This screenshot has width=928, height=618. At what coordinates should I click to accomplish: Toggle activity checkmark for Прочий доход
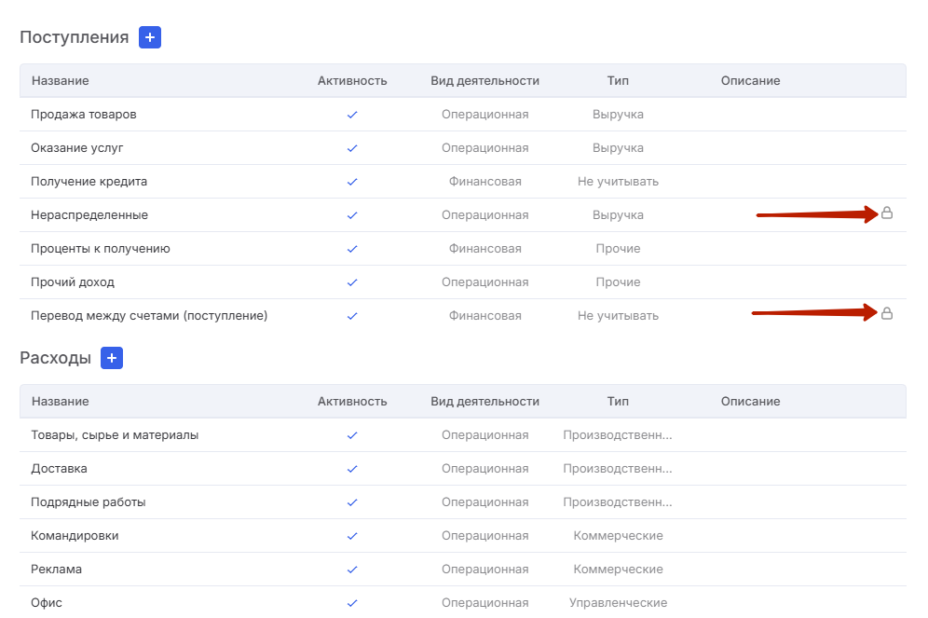352,282
